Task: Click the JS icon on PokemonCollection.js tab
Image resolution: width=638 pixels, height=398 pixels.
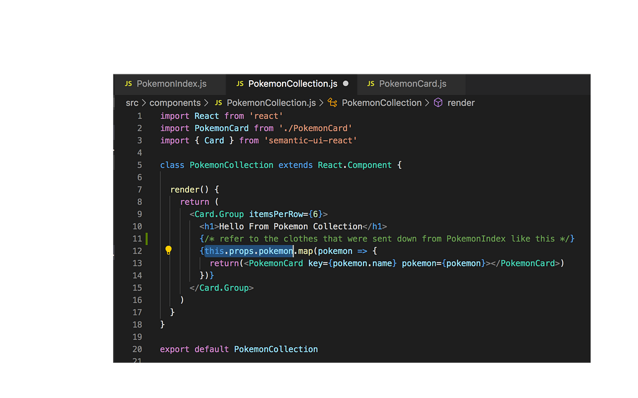Action: point(240,84)
